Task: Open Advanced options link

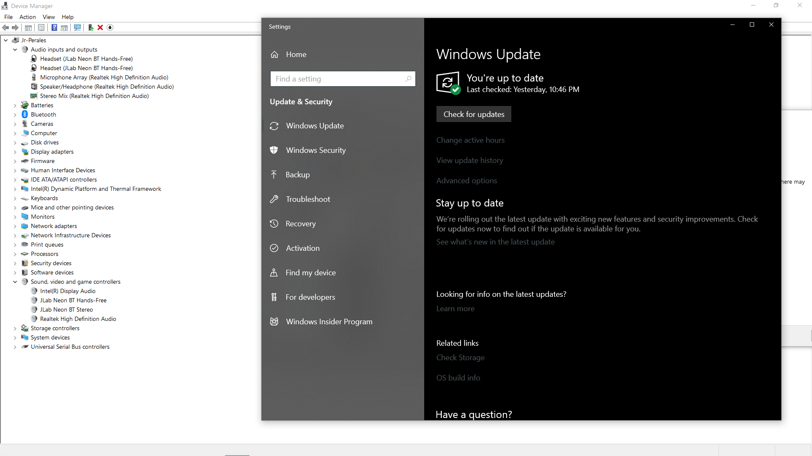Action: click(466, 181)
